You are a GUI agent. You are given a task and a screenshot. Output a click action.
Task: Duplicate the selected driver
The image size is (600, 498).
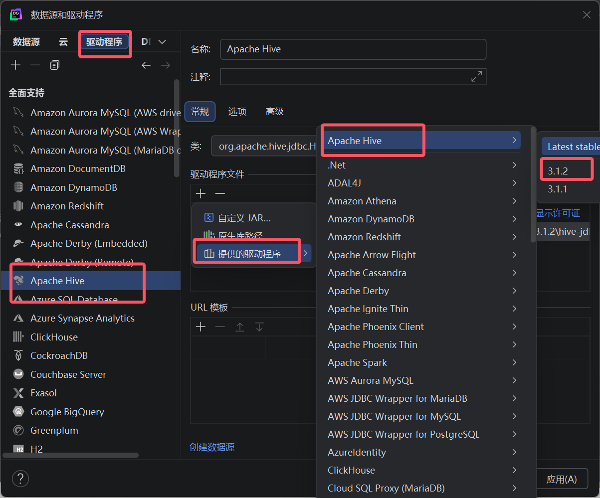point(55,65)
